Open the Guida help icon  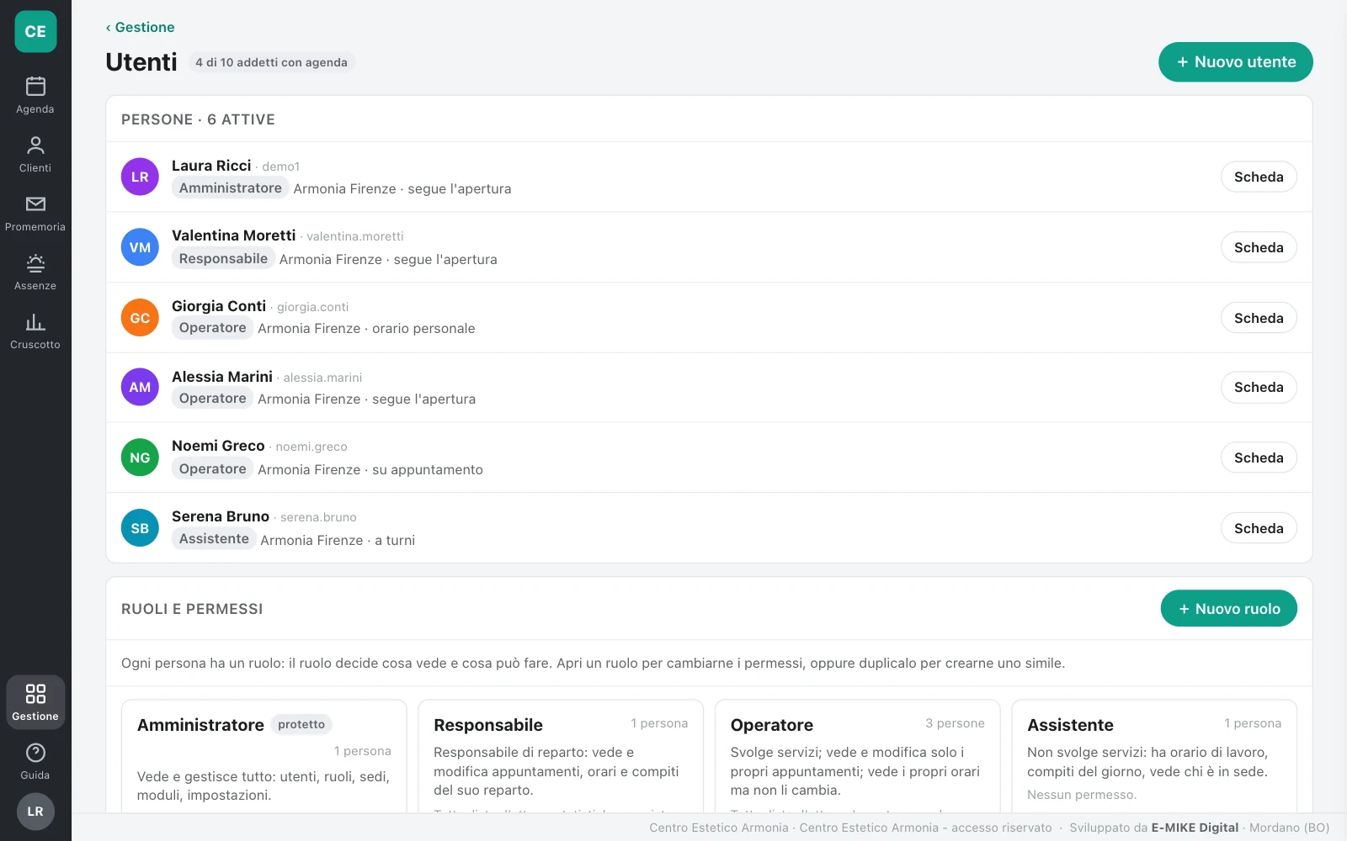coord(35,753)
